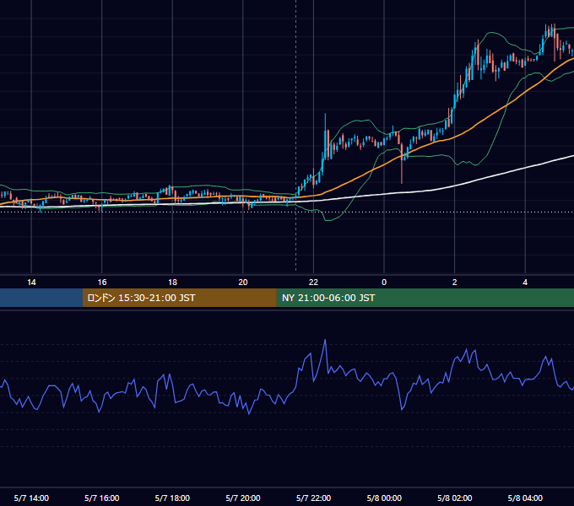Select the '20' hour label on price axis
The width and height of the screenshot is (574, 506).
(x=243, y=283)
